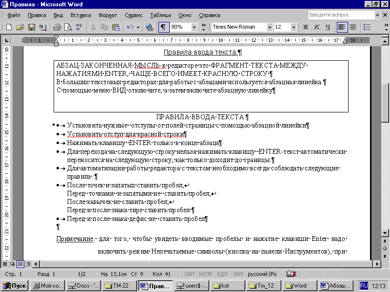Image resolution: width=390 pixels, height=292 pixels.
Task: Open a file with the folder icon
Action: [20, 27]
